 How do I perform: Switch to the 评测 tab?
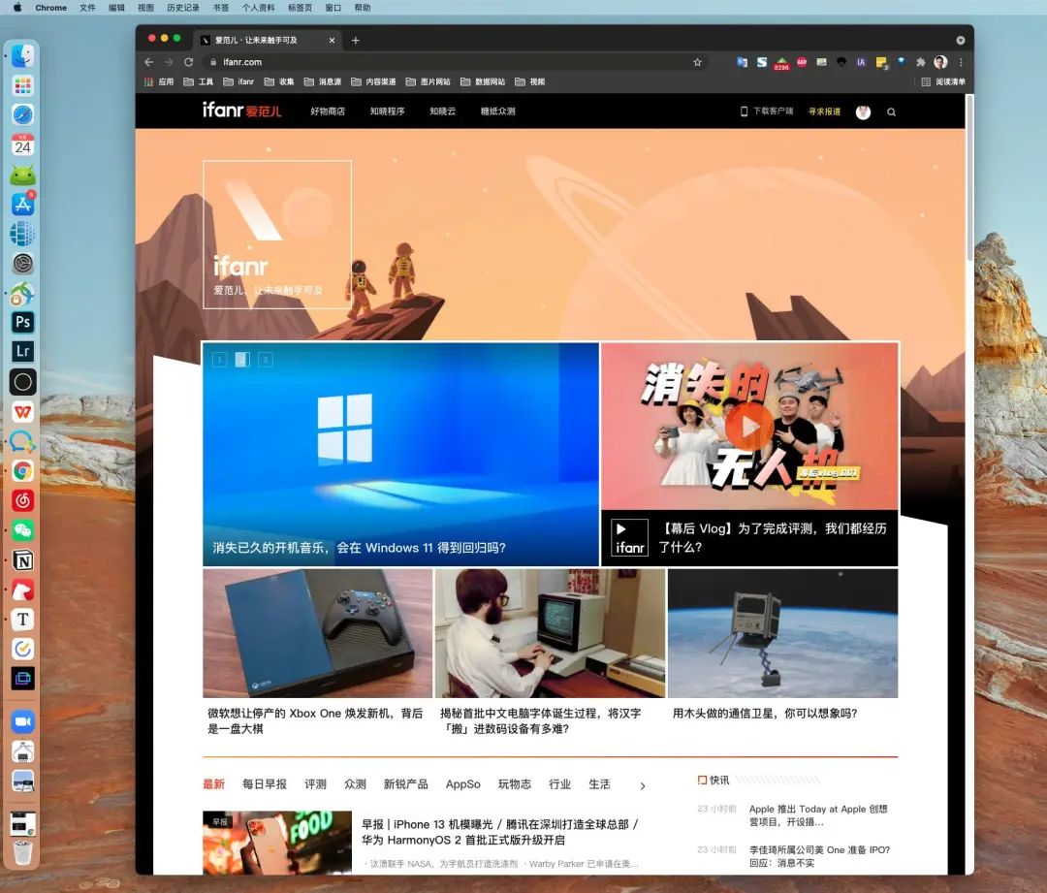[x=315, y=784]
